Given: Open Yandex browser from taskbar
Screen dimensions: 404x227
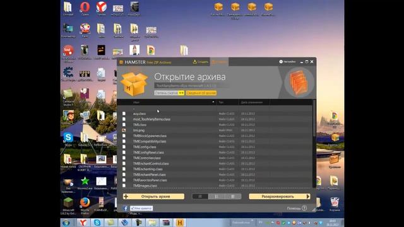Looking at the screenshot, I should click(83, 223).
